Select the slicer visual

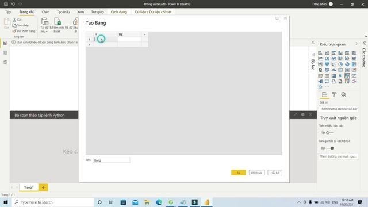tap(320, 75)
